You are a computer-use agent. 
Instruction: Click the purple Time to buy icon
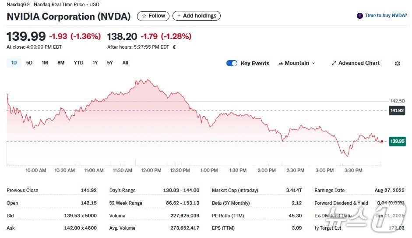coord(360,16)
